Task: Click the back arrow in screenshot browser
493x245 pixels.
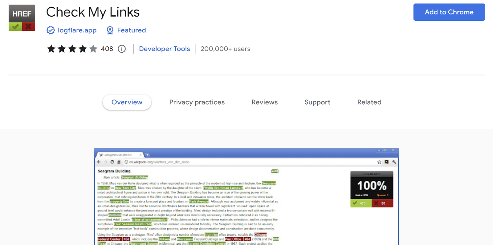Action: coord(99,162)
